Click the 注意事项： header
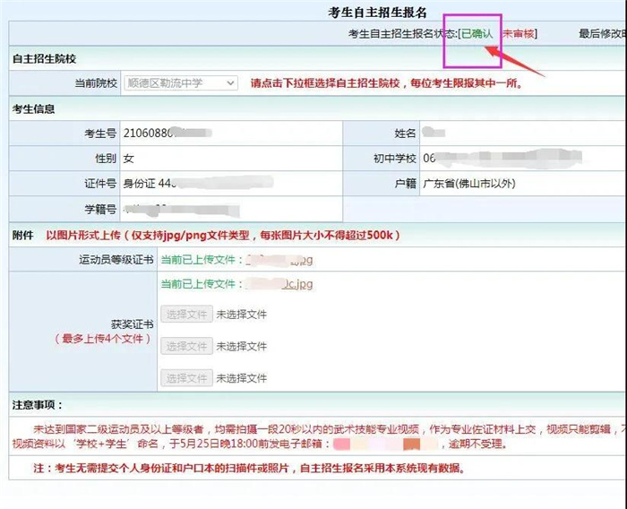The image size is (627, 509). coord(38,405)
